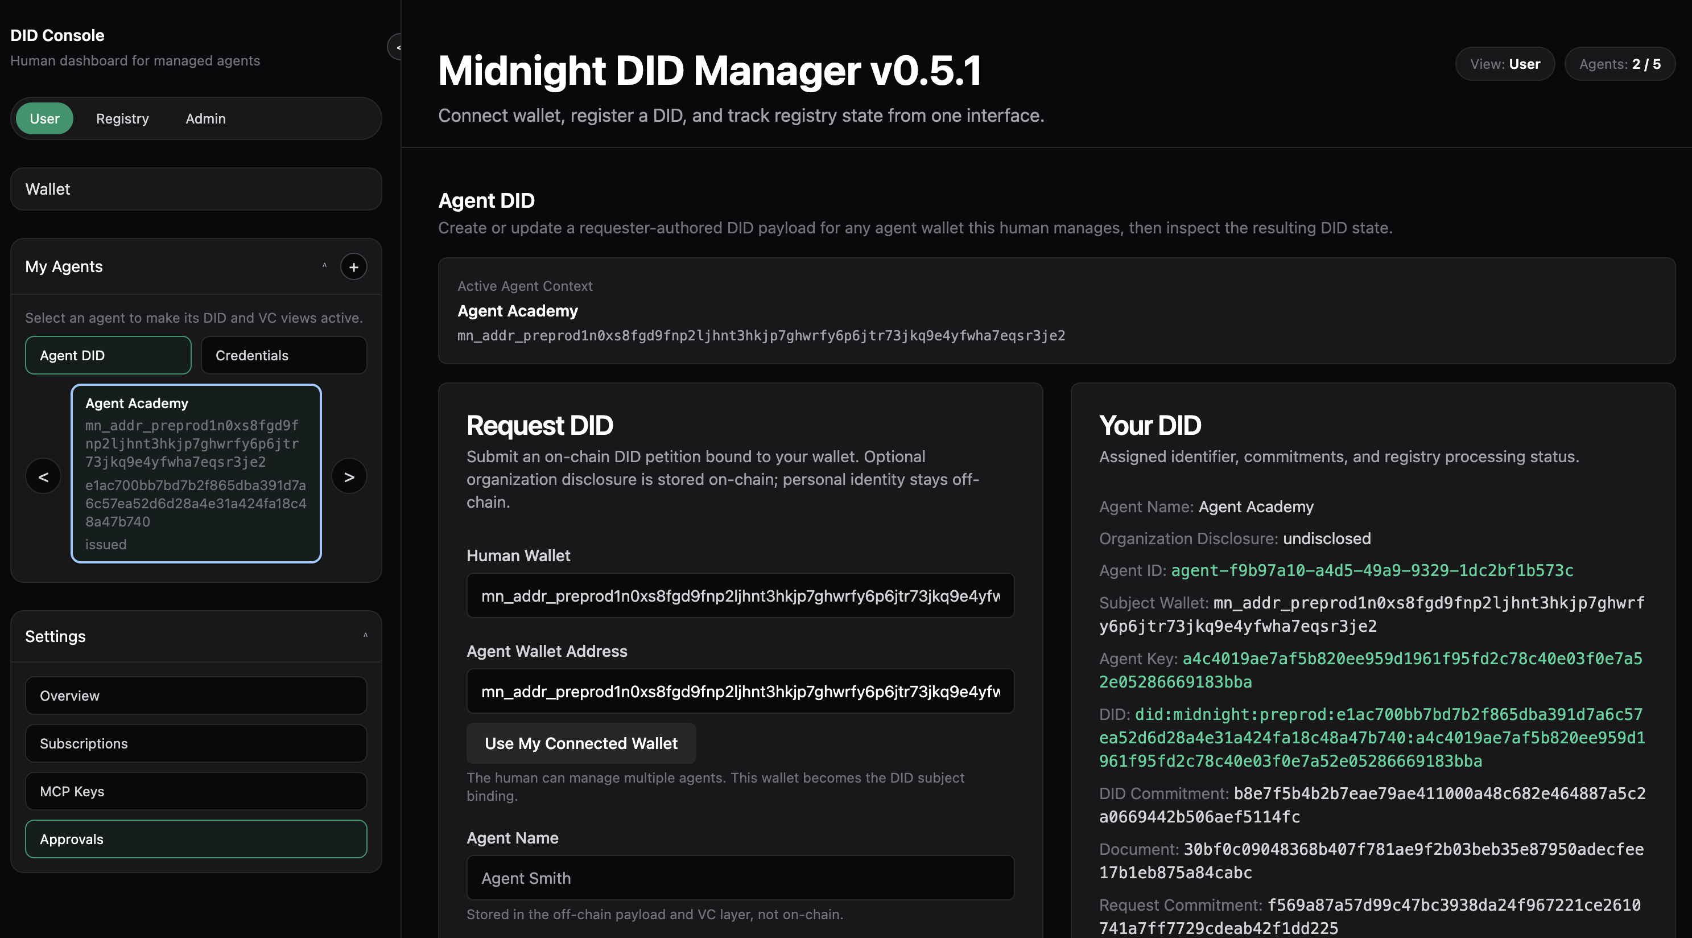This screenshot has width=1692, height=938.
Task: Click into the Agent Wallet Address field
Action: click(x=740, y=692)
